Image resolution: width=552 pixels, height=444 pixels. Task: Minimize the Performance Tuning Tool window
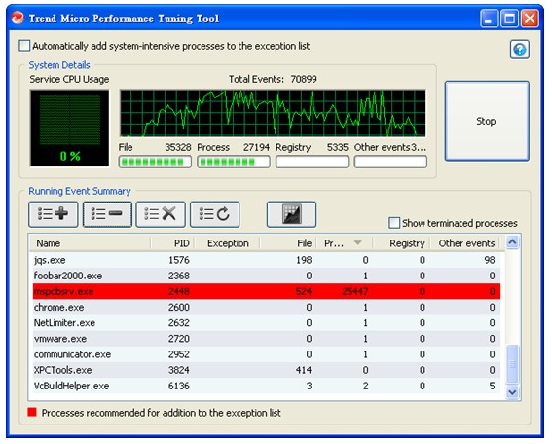tap(489, 18)
